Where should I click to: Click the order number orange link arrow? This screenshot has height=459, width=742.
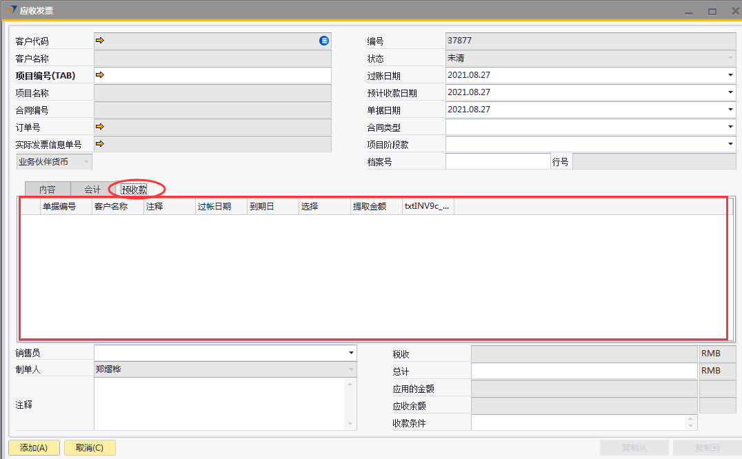(x=99, y=126)
